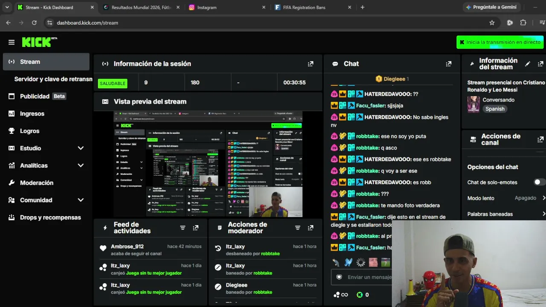The width and height of the screenshot is (546, 307).
Task: Click the Enviar un mensaje chat field
Action: coord(362,277)
